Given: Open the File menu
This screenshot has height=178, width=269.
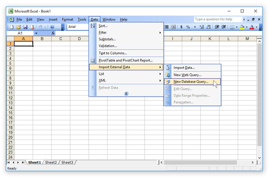Looking at the screenshot, I should (x=19, y=20).
